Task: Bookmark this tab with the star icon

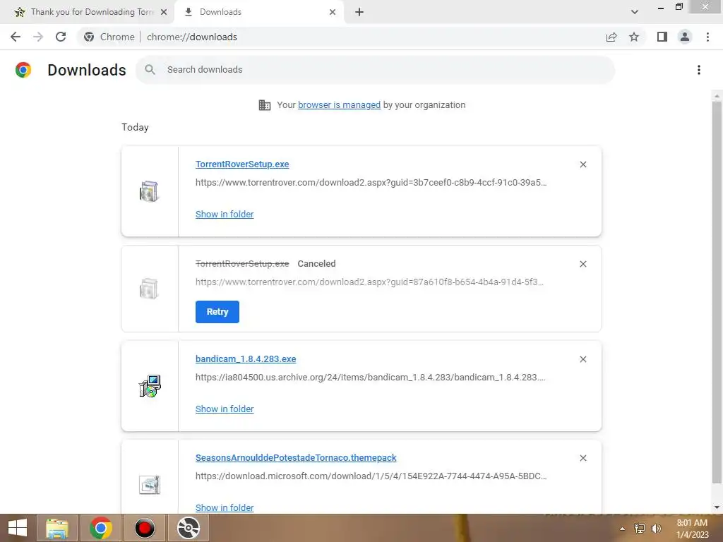Action: click(x=634, y=37)
